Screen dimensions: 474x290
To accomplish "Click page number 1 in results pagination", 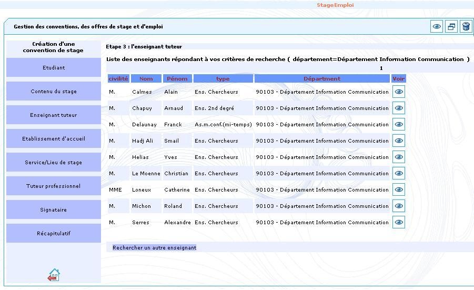I will coord(381,68).
